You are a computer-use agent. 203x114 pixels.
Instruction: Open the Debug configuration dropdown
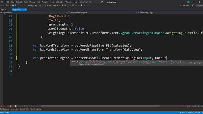[30, 5]
